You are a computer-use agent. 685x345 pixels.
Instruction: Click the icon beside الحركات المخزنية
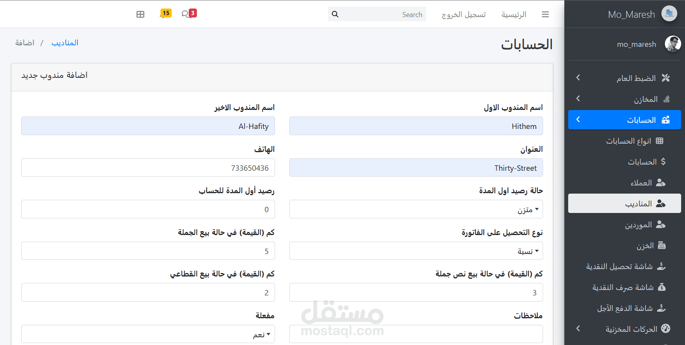666,328
